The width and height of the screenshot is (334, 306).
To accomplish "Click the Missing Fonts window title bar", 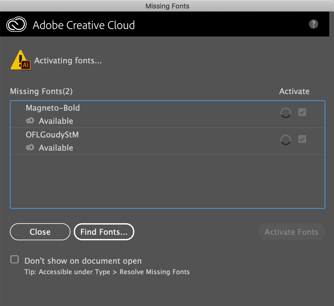I will coord(167,6).
